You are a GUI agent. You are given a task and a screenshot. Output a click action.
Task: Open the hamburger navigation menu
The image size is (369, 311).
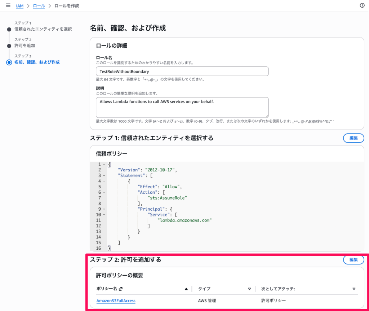click(x=8, y=6)
